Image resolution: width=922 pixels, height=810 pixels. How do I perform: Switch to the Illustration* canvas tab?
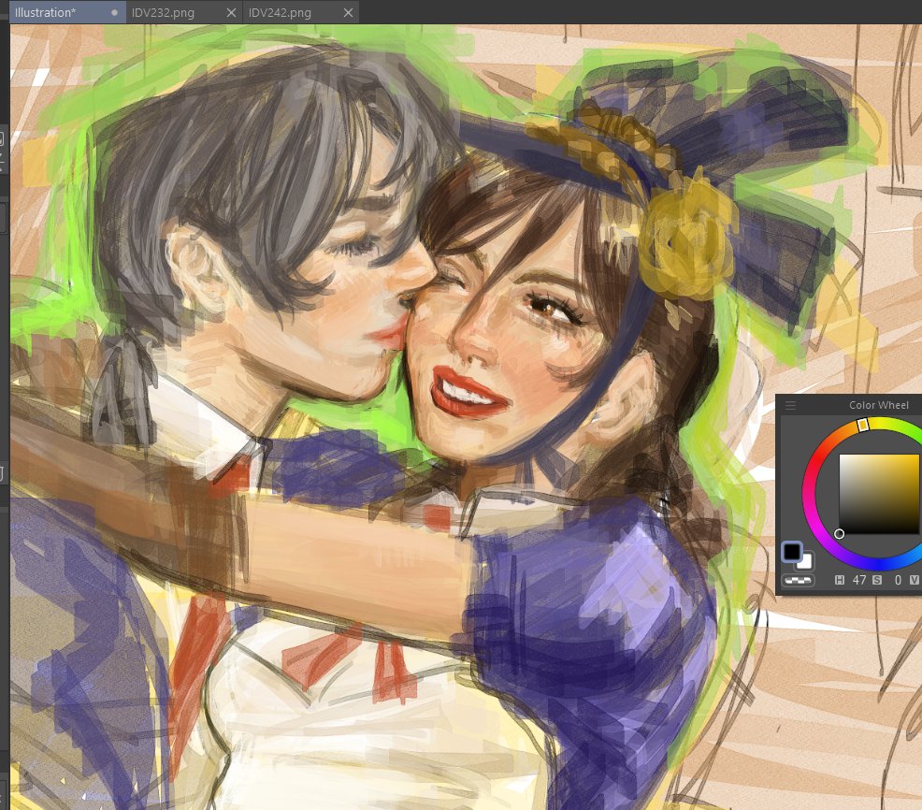(x=67, y=12)
